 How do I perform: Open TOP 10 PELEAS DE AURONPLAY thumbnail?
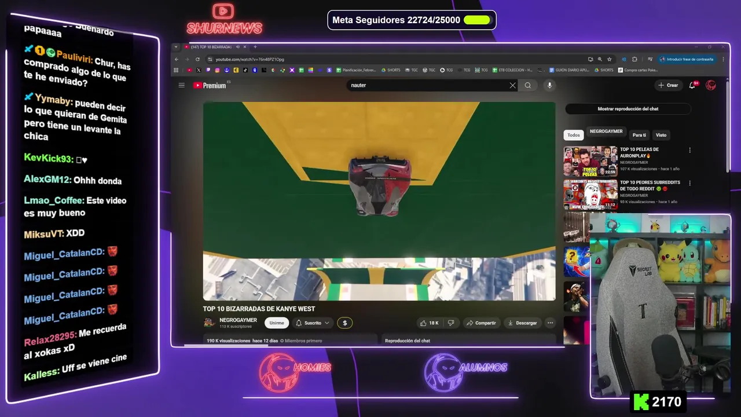click(x=590, y=161)
